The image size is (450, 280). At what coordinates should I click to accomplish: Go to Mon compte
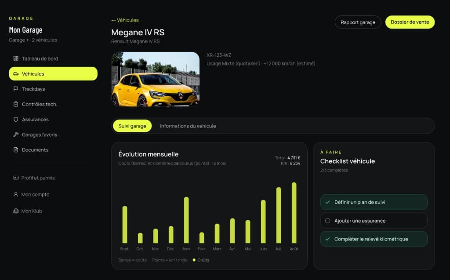pos(53,194)
